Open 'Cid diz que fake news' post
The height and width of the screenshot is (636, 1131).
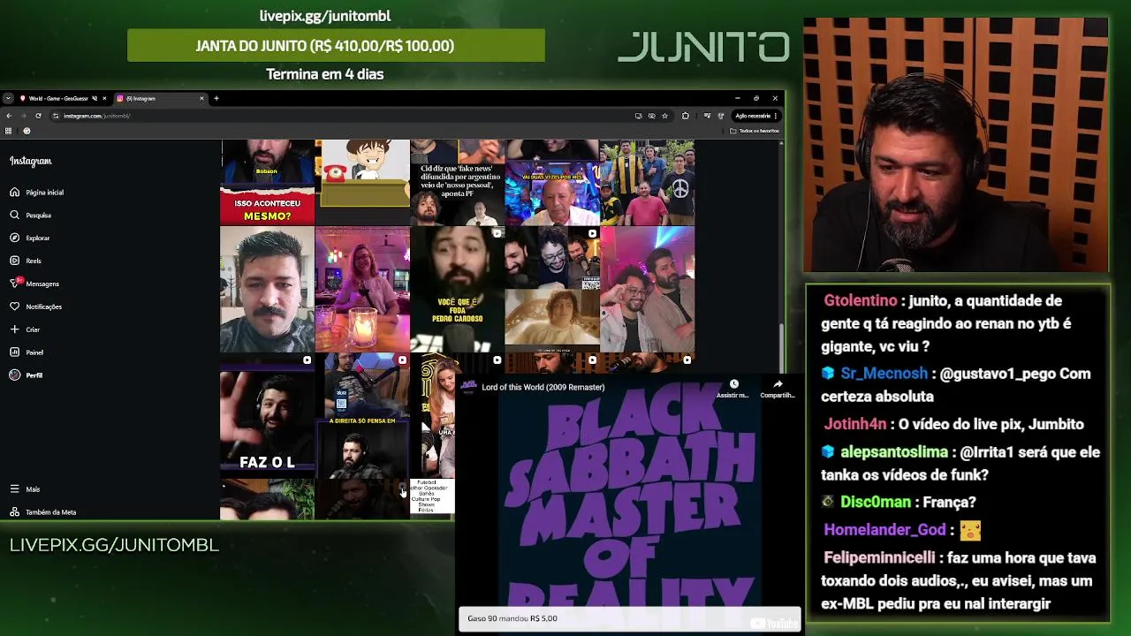tap(457, 181)
